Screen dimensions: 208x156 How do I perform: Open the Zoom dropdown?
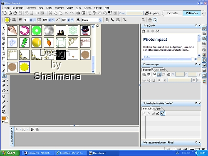(142, 13)
